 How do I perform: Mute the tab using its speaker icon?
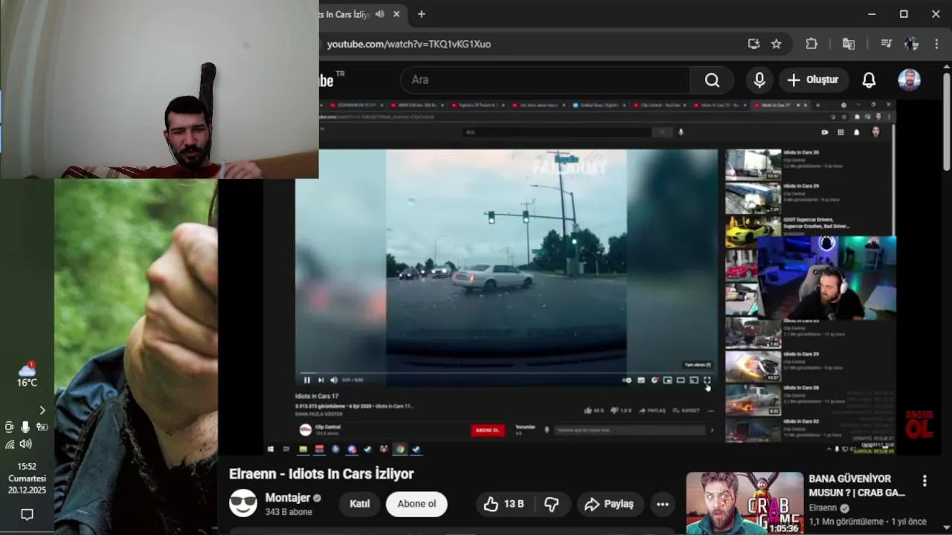[x=380, y=14]
